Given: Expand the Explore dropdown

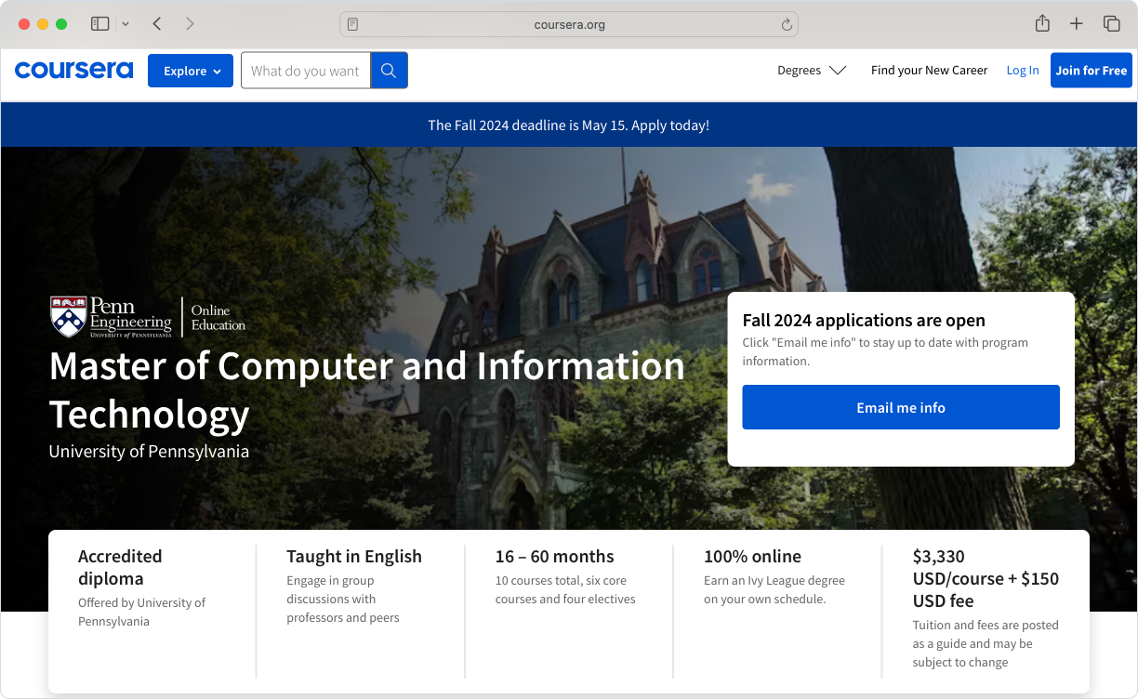Looking at the screenshot, I should point(191,71).
